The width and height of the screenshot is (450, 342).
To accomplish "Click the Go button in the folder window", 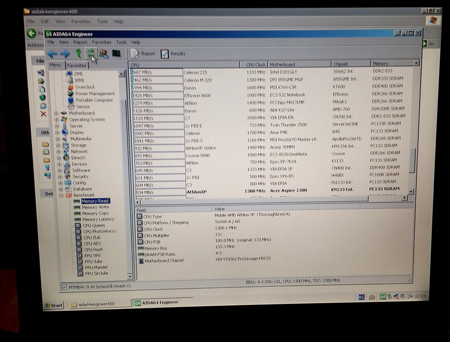I will click(x=428, y=44).
